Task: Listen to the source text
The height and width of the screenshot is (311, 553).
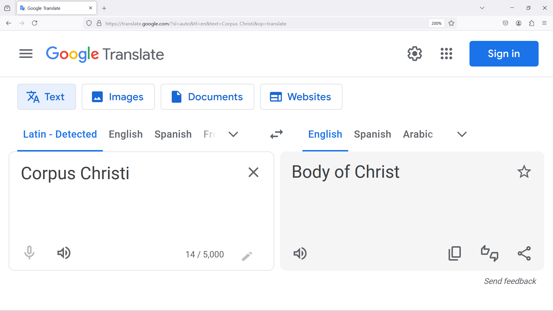Action: pos(64,253)
